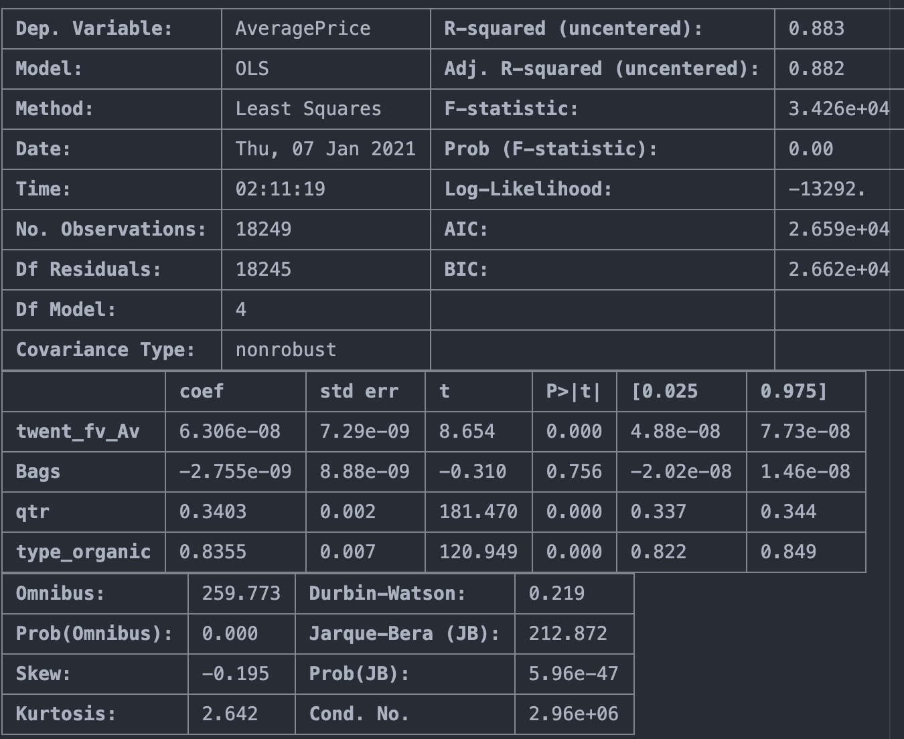The image size is (904, 739).
Task: Click the BIC value 2.662e+04
Action: click(x=838, y=270)
